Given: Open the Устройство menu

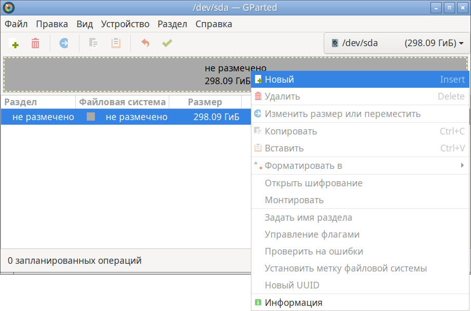Looking at the screenshot, I should [125, 24].
